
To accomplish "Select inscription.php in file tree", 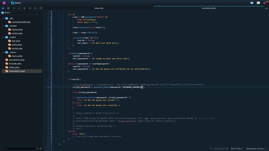I will [x=22, y=71].
